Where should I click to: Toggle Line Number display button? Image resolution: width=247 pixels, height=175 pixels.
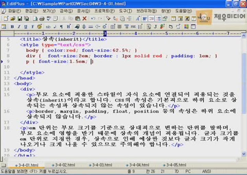158,19
